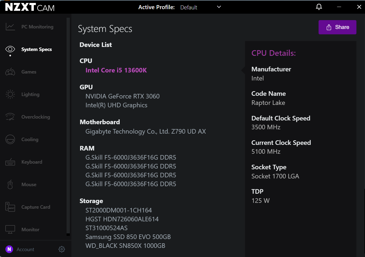Minimize the NZXT CAM window
This screenshot has width=365, height=257.
click(x=339, y=7)
